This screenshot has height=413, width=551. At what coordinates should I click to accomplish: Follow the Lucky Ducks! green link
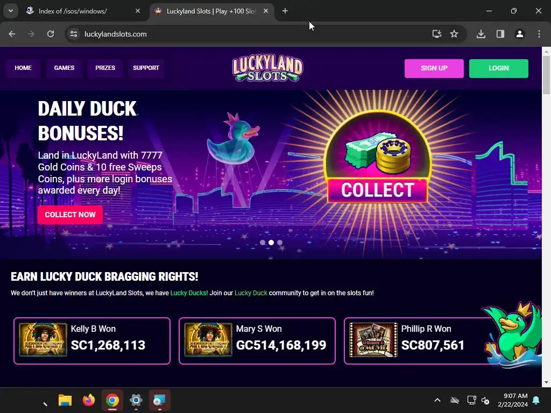(x=189, y=293)
